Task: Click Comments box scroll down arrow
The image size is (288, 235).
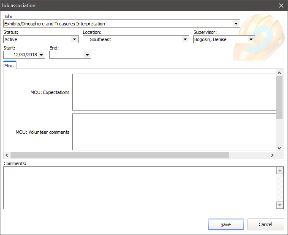Action: click(x=280, y=205)
